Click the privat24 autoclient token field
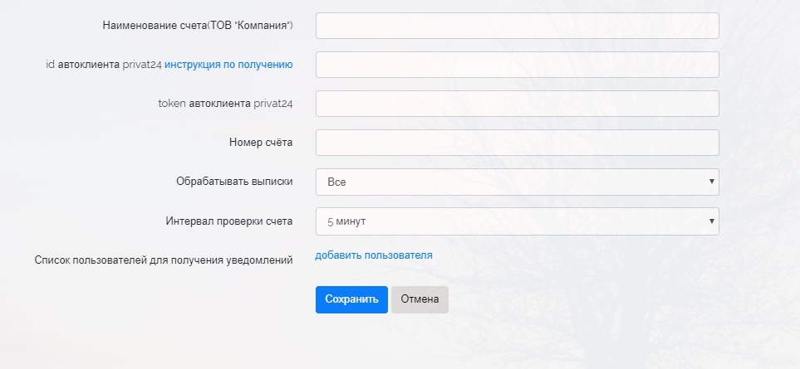 coord(517,104)
